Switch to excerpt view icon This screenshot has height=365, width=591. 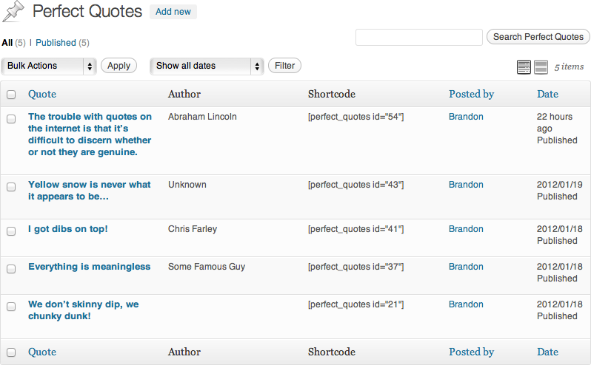pyautogui.click(x=541, y=67)
